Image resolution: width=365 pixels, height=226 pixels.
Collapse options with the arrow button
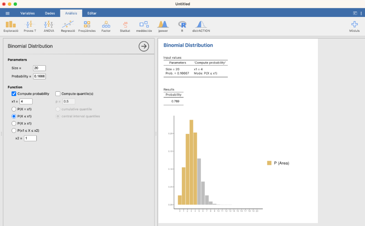[144, 46]
